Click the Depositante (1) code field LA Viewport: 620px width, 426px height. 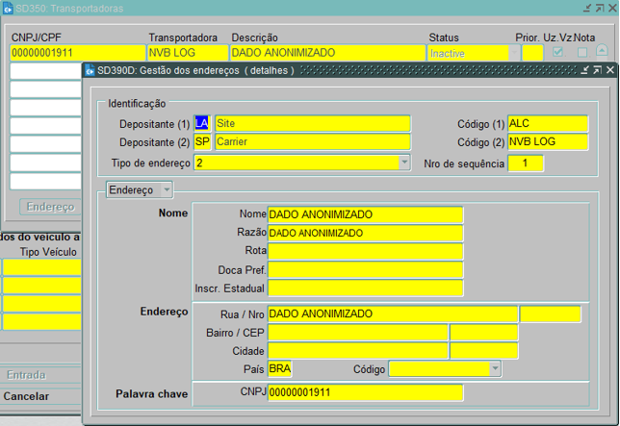click(x=202, y=123)
